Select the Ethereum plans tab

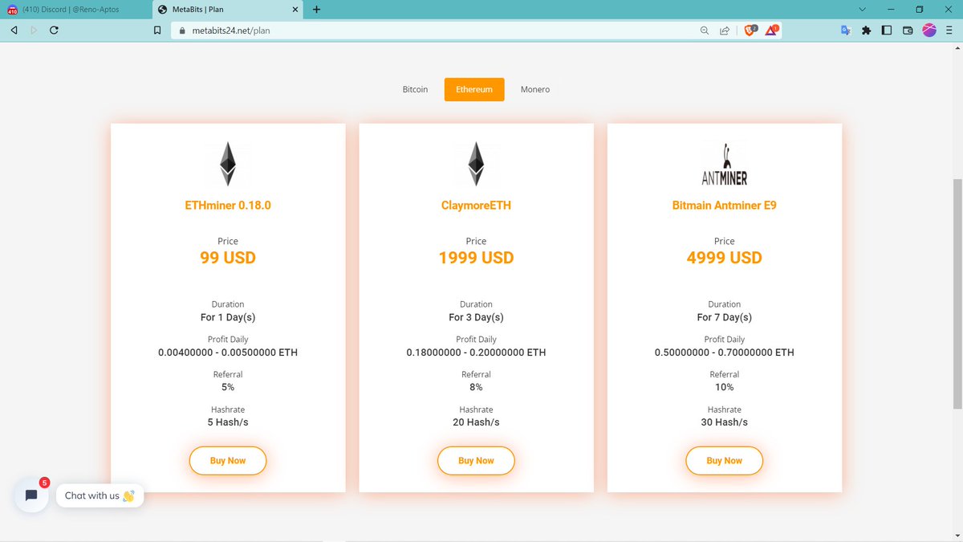(474, 89)
